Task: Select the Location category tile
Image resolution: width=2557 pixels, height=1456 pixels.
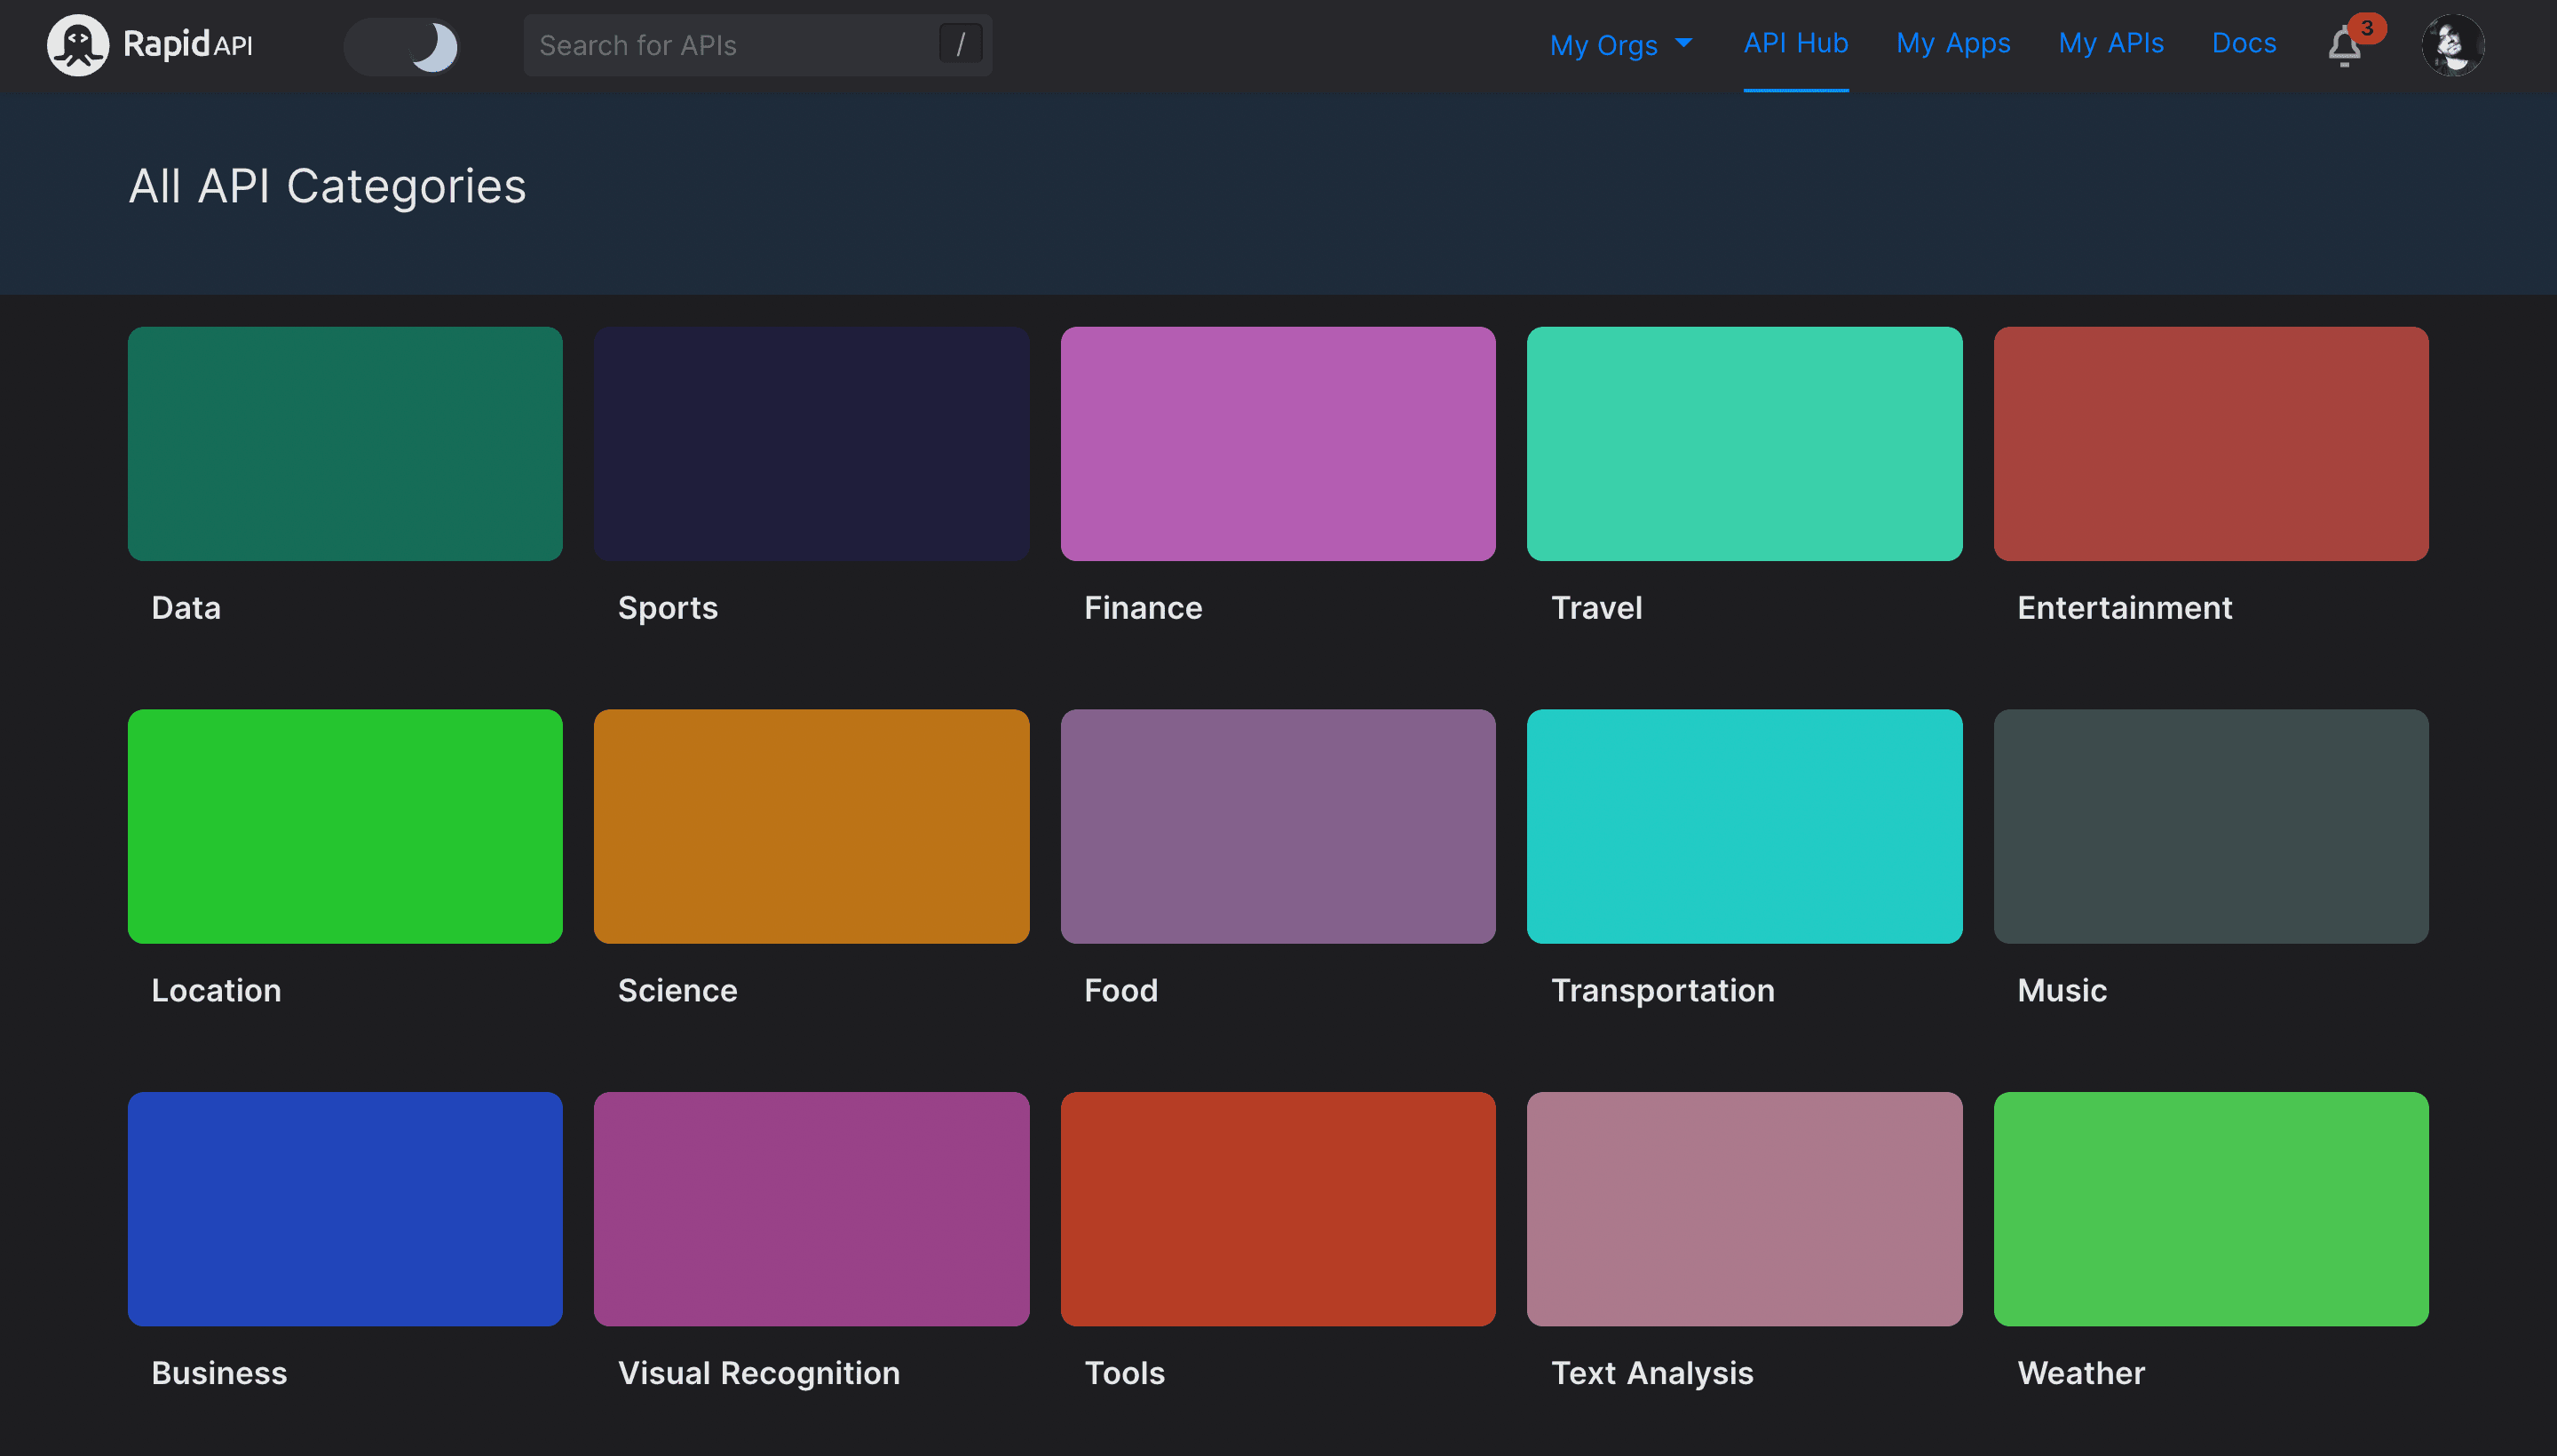Action: [x=345, y=826]
